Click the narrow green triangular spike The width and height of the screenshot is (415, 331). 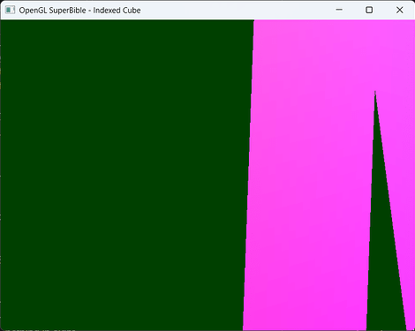(x=382, y=236)
